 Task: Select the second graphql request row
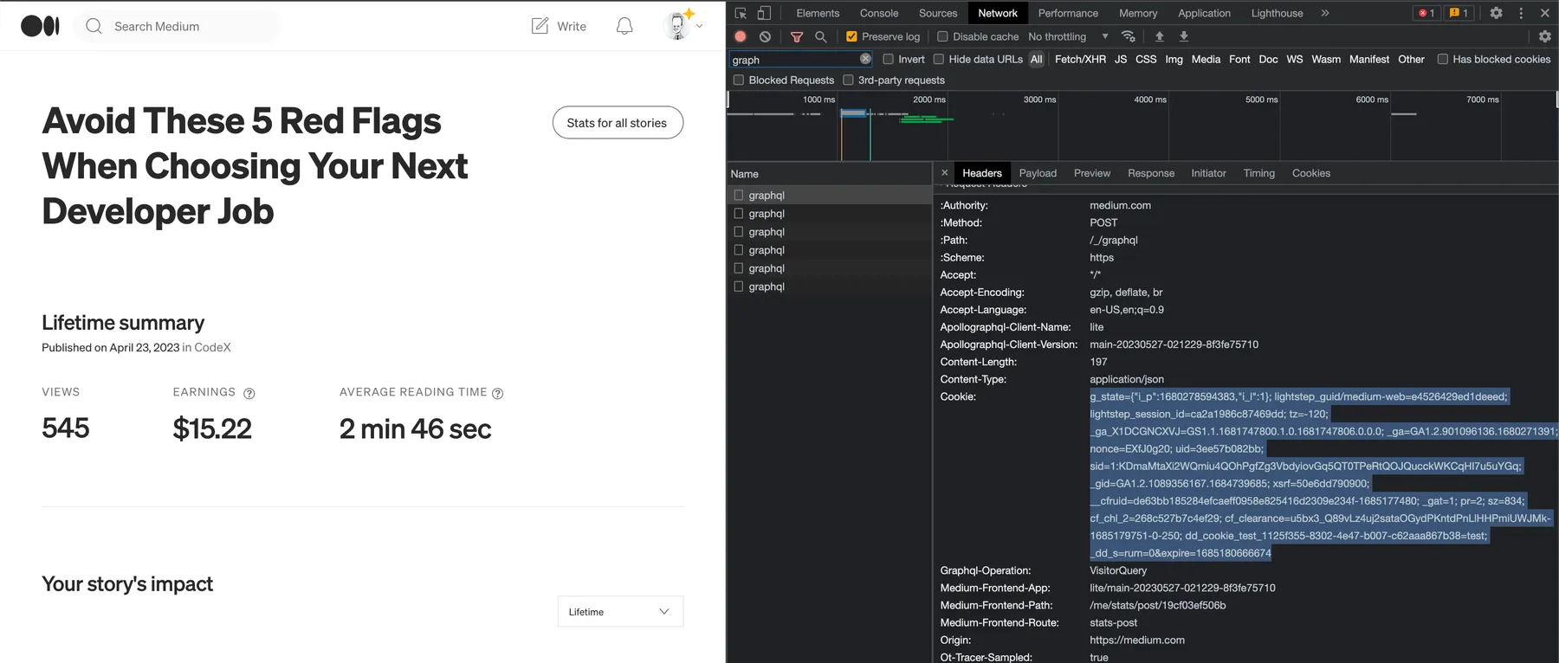coord(829,213)
